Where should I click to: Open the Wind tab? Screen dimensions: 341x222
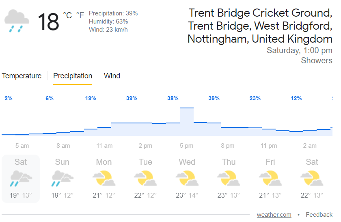click(x=112, y=76)
